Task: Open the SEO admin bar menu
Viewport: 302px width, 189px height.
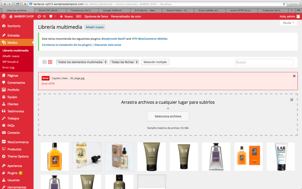Action: pos(79,16)
